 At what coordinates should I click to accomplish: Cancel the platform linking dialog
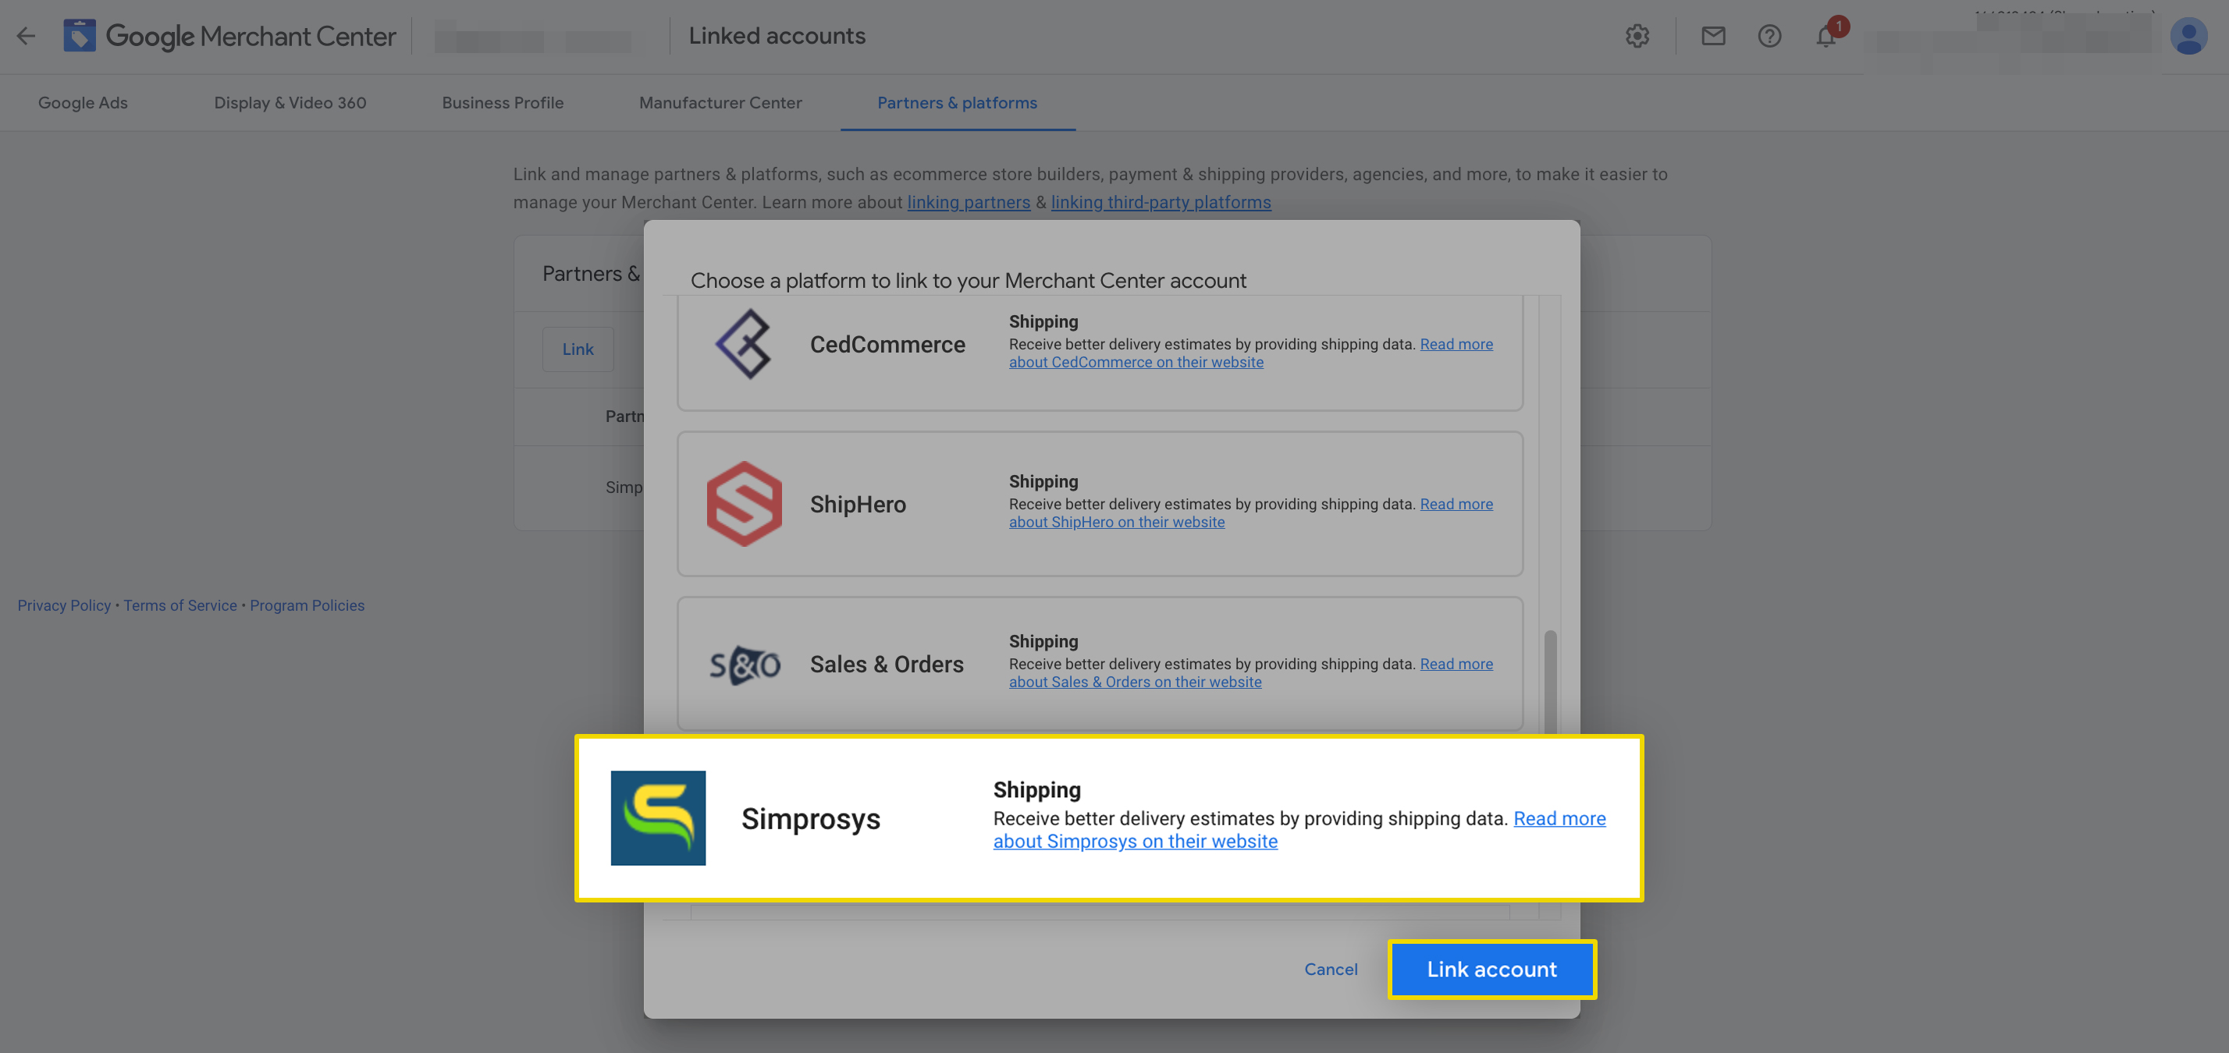coord(1331,969)
